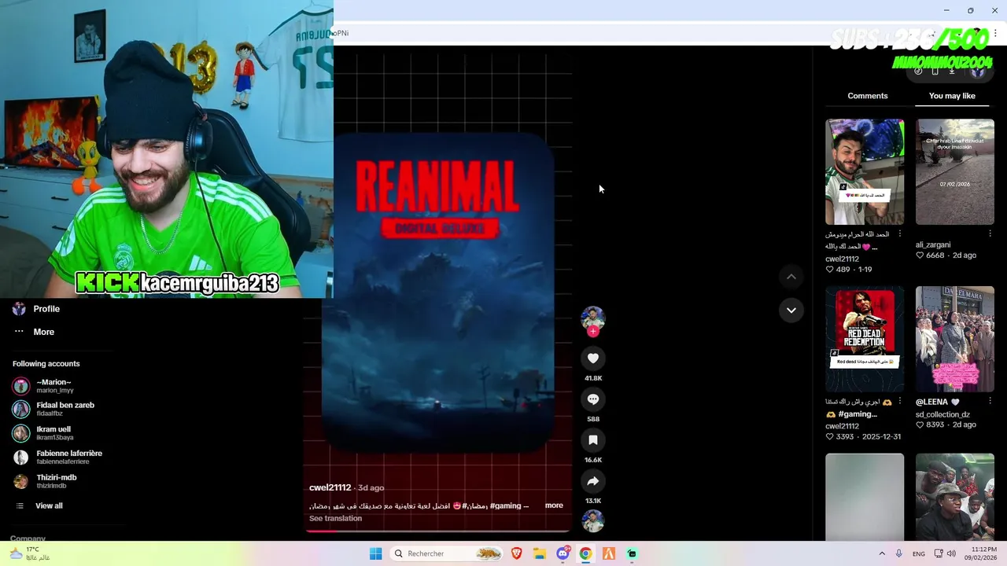Follow cwel21112 with the red plus badge
Viewport: 1007px width, 566px height.
click(593, 332)
